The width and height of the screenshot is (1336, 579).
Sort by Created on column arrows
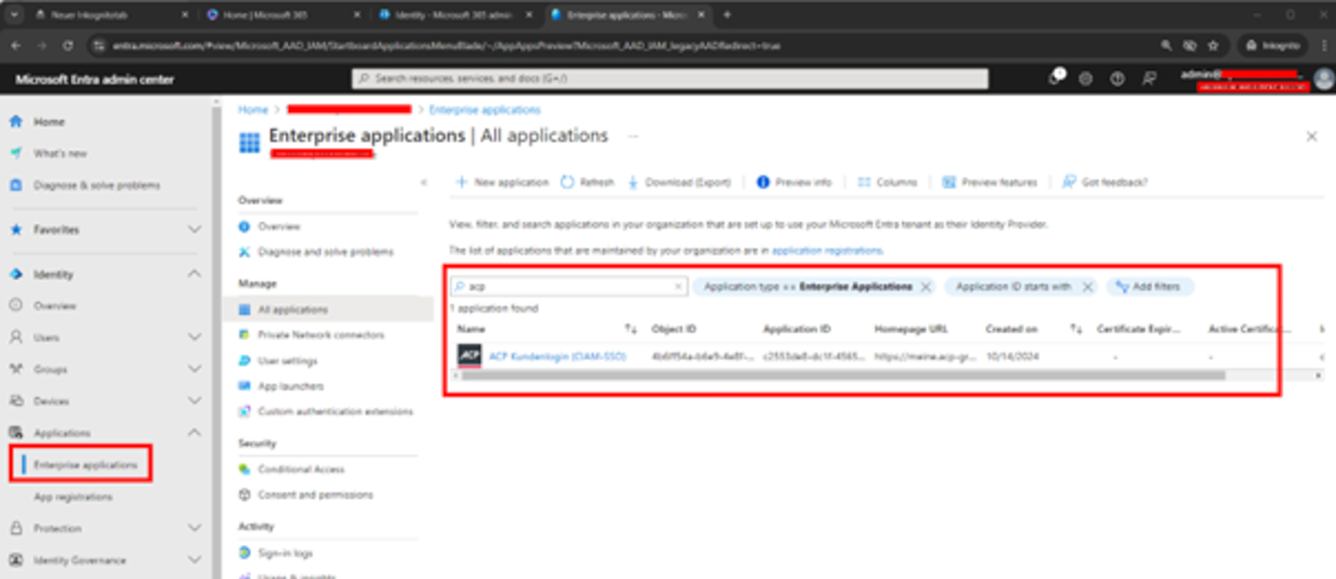[1076, 329]
